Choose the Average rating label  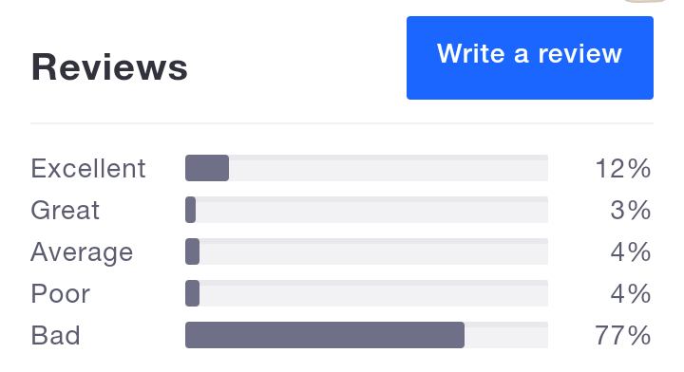click(x=82, y=252)
